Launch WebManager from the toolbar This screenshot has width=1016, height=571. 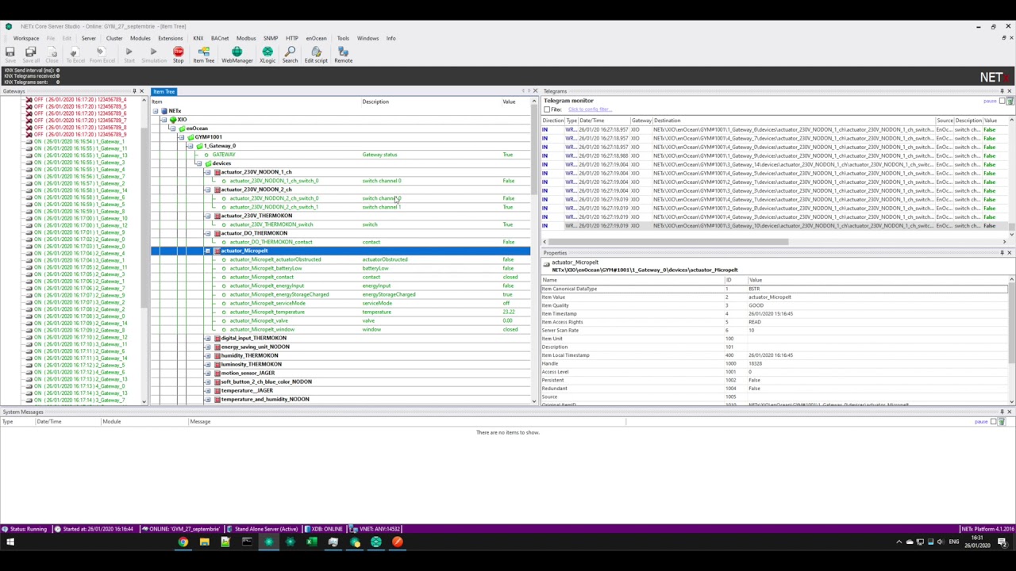[237, 54]
